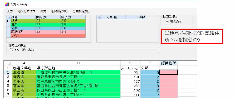
Task: Click cell 県庁所在地
Action: point(78,68)
